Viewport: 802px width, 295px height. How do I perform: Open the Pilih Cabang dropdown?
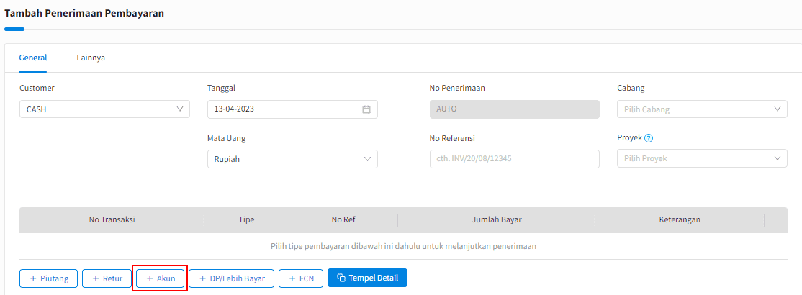[x=702, y=109]
